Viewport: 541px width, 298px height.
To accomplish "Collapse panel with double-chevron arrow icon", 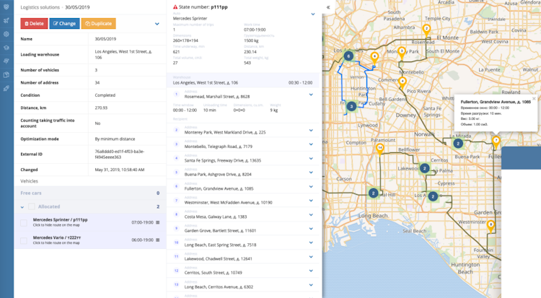I will pyautogui.click(x=328, y=7).
